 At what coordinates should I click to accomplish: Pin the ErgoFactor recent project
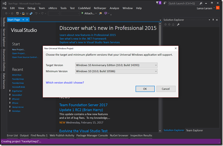point(10,91)
